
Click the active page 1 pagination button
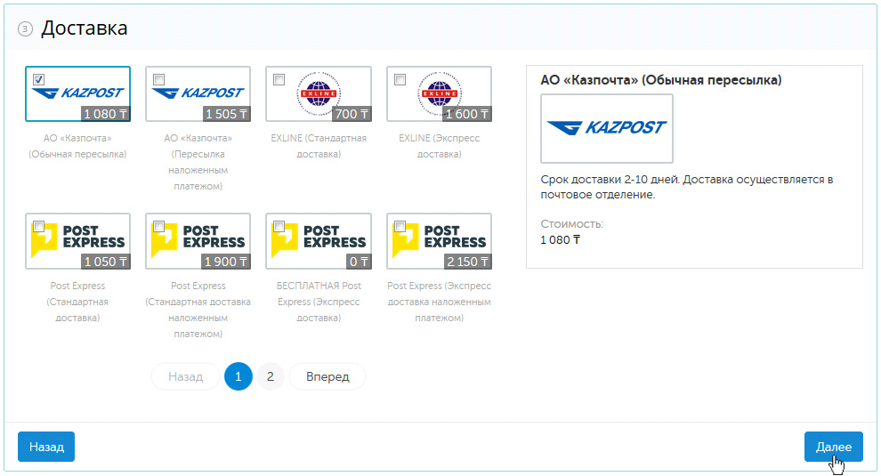pos(238,376)
